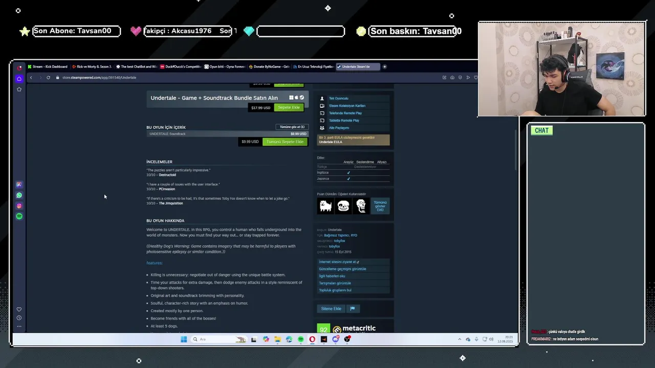Open Opera GX sidebar home icon
Viewport: 655px width, 368px height.
point(19,79)
